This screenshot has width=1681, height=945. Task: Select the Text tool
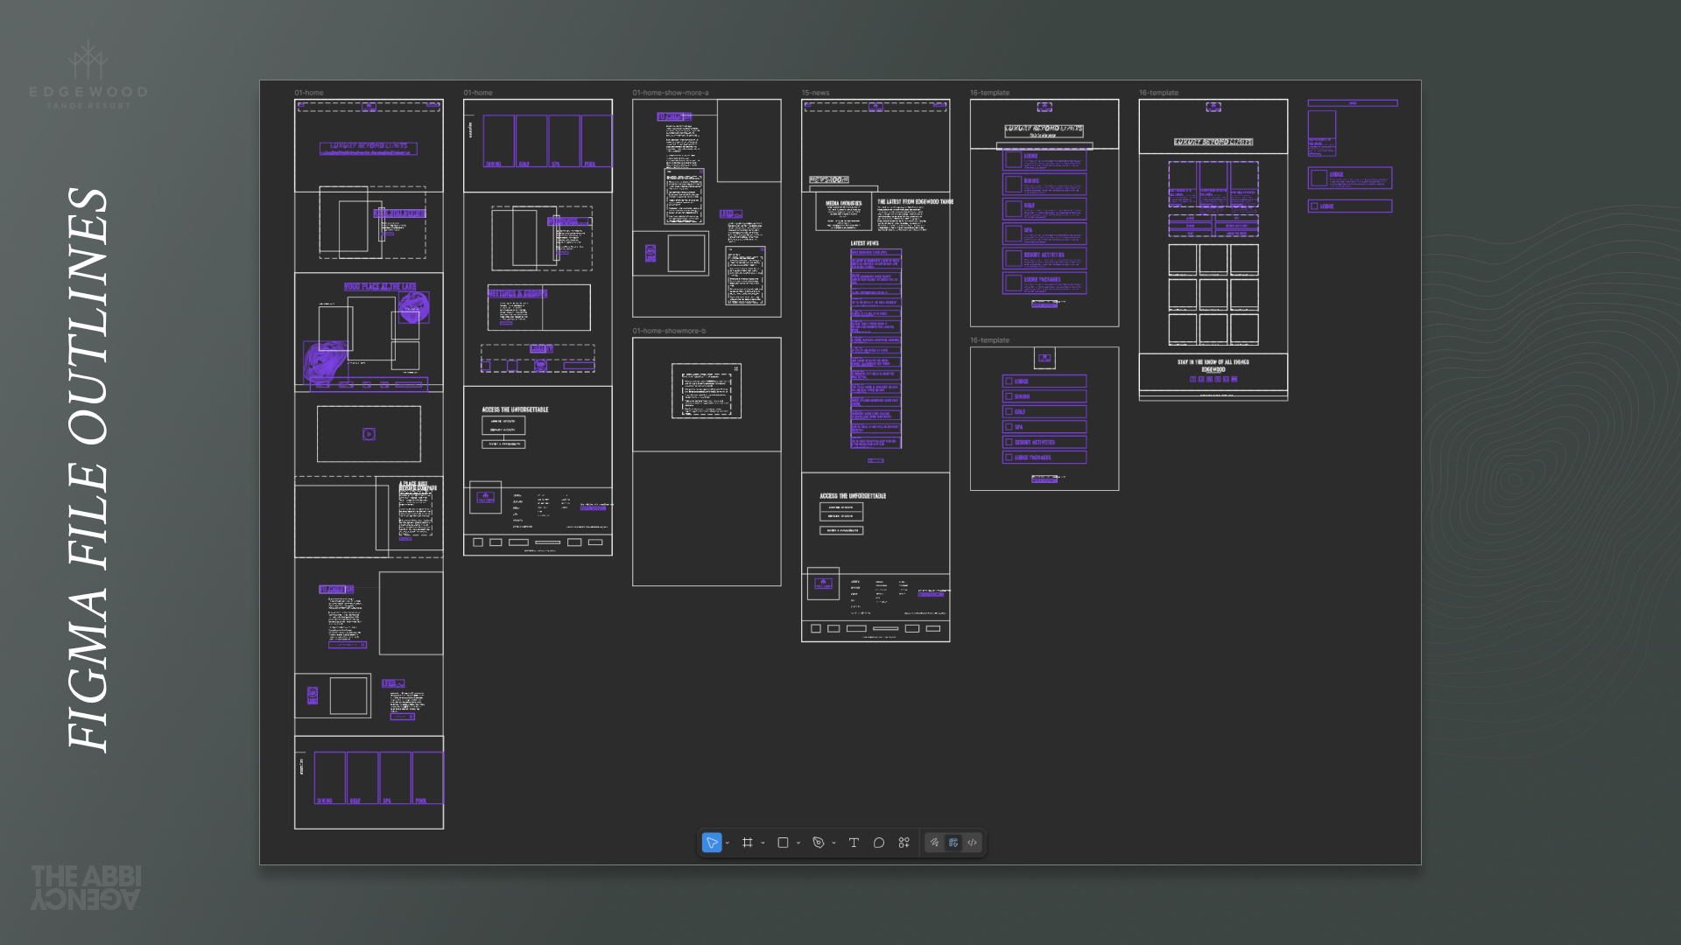pos(854,843)
